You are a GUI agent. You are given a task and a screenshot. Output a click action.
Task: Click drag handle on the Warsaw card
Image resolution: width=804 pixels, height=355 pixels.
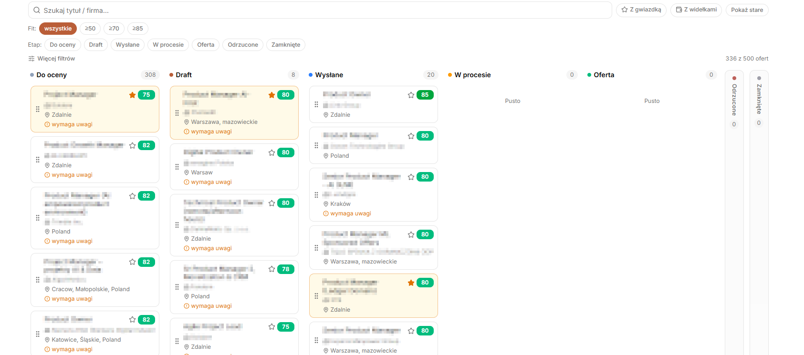click(177, 167)
